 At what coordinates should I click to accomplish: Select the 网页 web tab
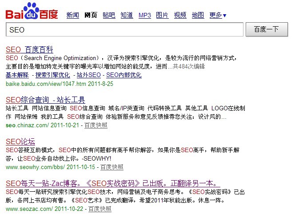click(91, 15)
